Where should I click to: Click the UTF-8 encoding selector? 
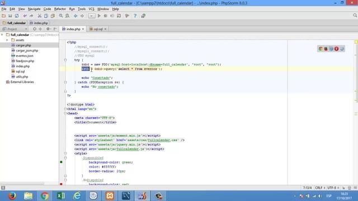click(333, 188)
